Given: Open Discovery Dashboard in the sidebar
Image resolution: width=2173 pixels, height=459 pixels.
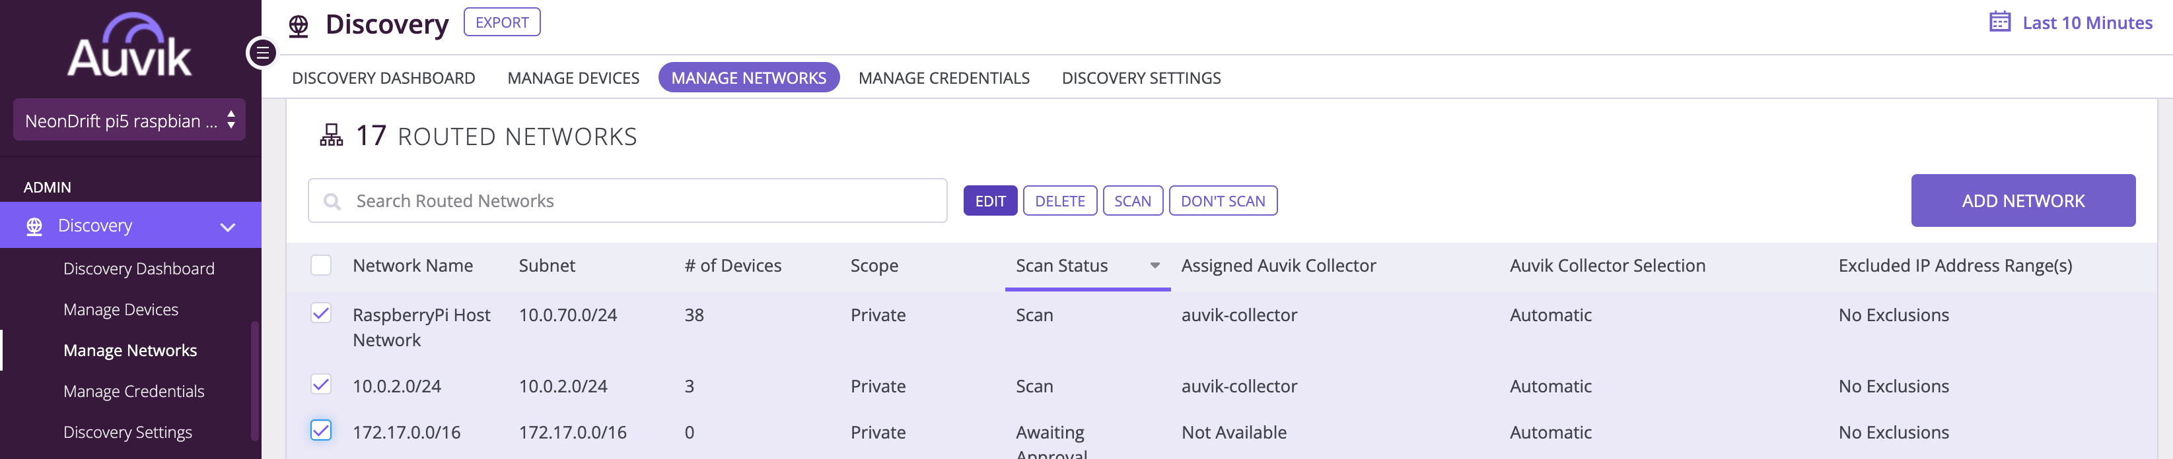Looking at the screenshot, I should [139, 268].
